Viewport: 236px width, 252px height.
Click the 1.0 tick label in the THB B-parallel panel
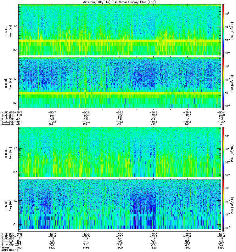15,79
